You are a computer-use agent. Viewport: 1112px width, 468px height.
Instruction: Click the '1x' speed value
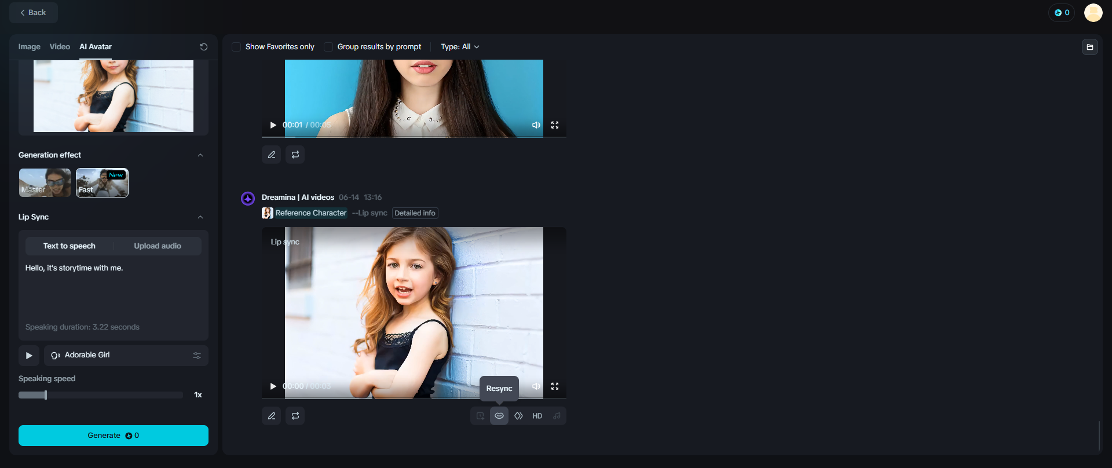click(x=198, y=395)
